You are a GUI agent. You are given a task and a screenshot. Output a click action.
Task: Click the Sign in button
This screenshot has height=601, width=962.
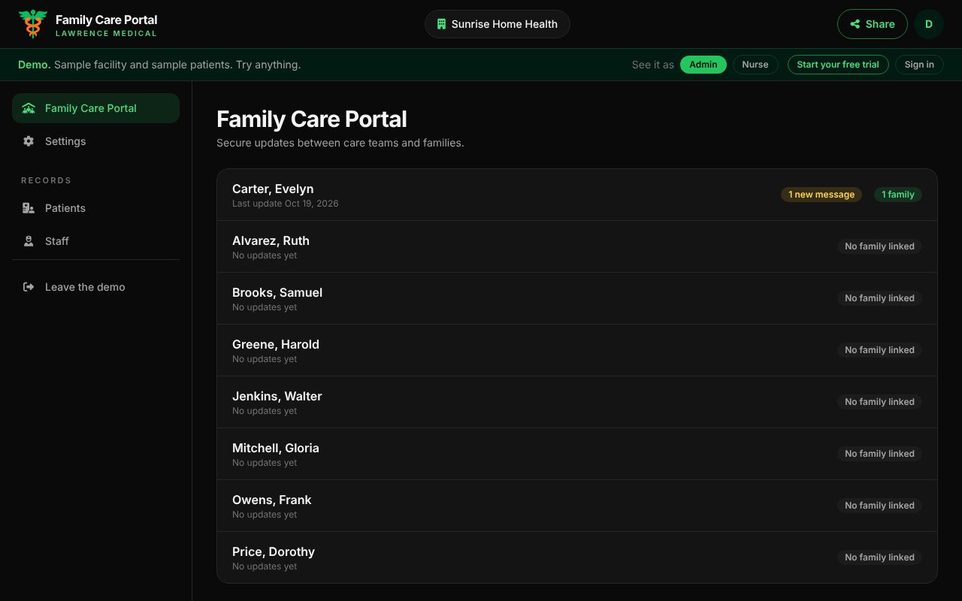pyautogui.click(x=919, y=65)
